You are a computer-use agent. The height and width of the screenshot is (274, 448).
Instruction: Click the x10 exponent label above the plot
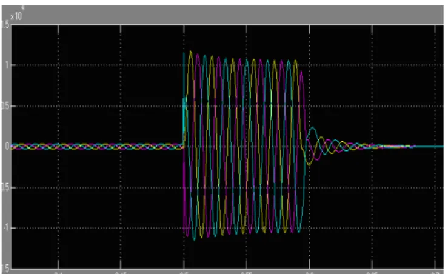point(16,15)
